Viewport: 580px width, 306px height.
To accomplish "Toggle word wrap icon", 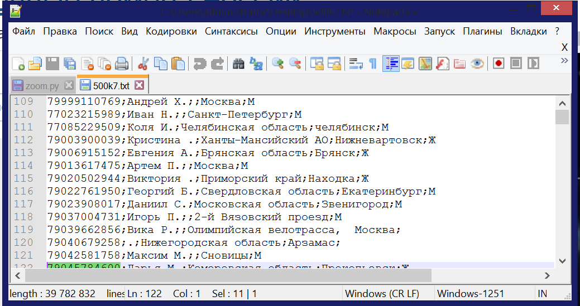I will point(356,64).
